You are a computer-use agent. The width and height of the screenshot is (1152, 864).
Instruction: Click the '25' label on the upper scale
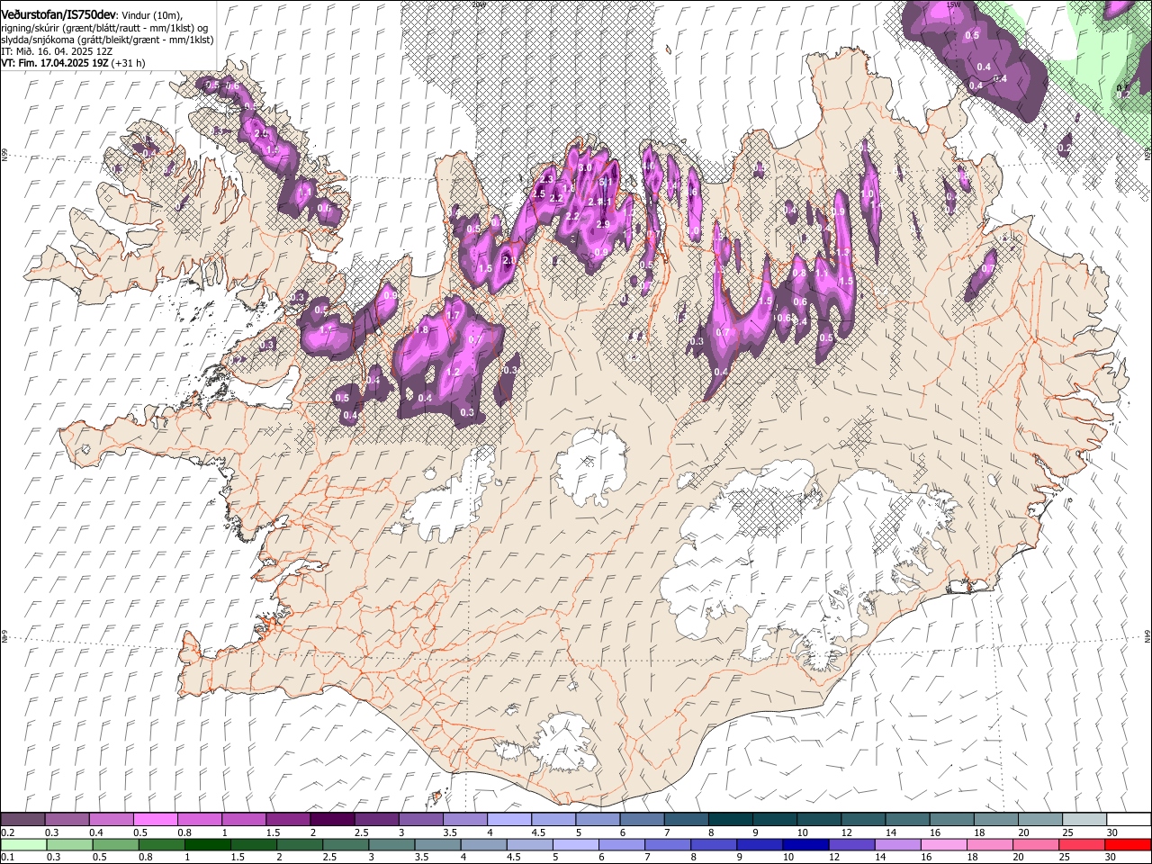(1067, 832)
